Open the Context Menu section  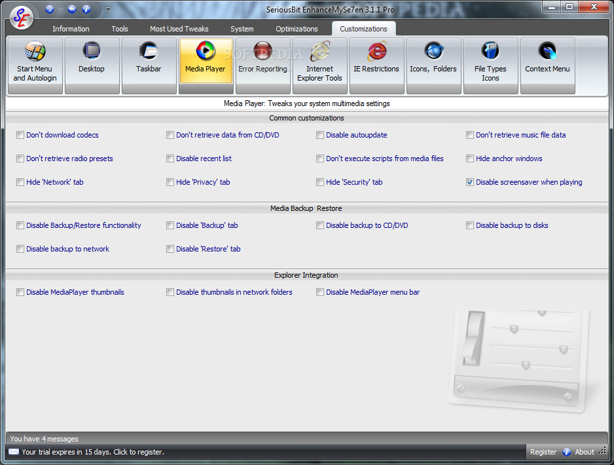(547, 65)
